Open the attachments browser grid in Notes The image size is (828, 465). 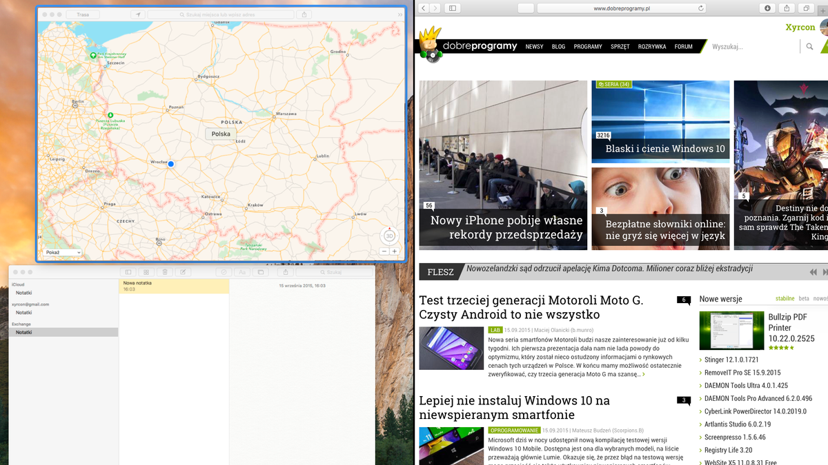(146, 272)
